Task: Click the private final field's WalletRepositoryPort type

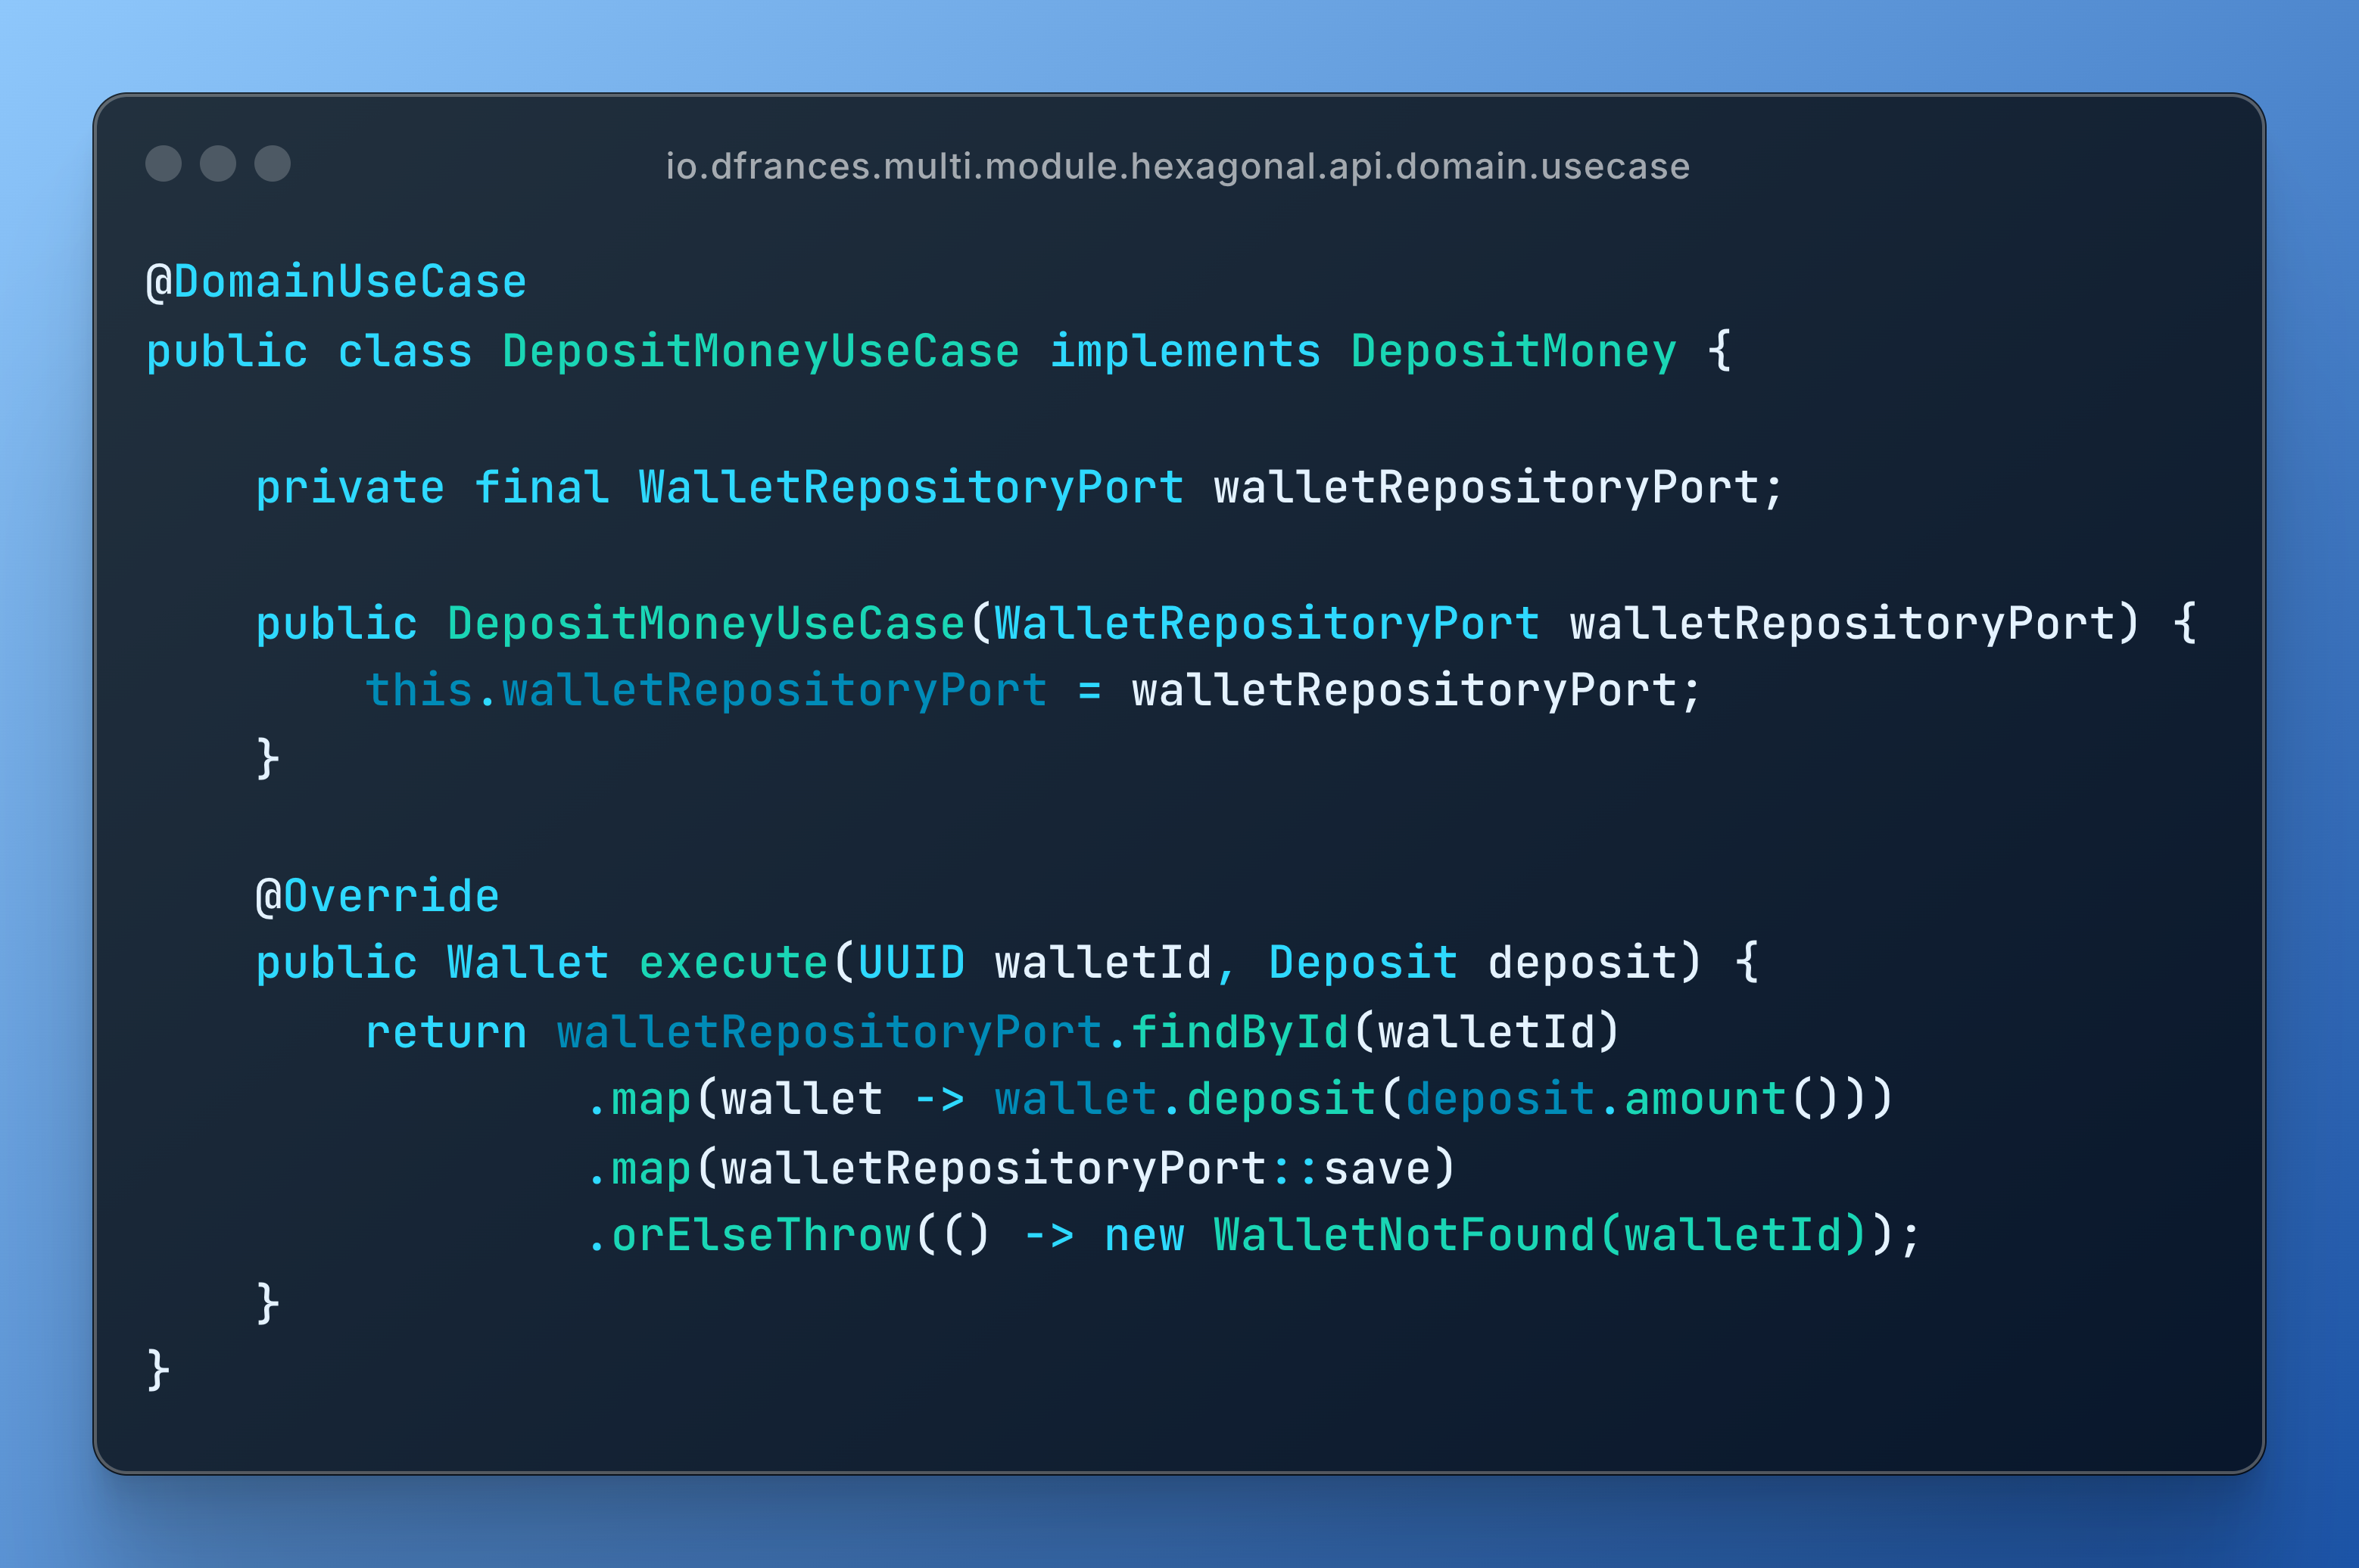Action: pos(912,488)
